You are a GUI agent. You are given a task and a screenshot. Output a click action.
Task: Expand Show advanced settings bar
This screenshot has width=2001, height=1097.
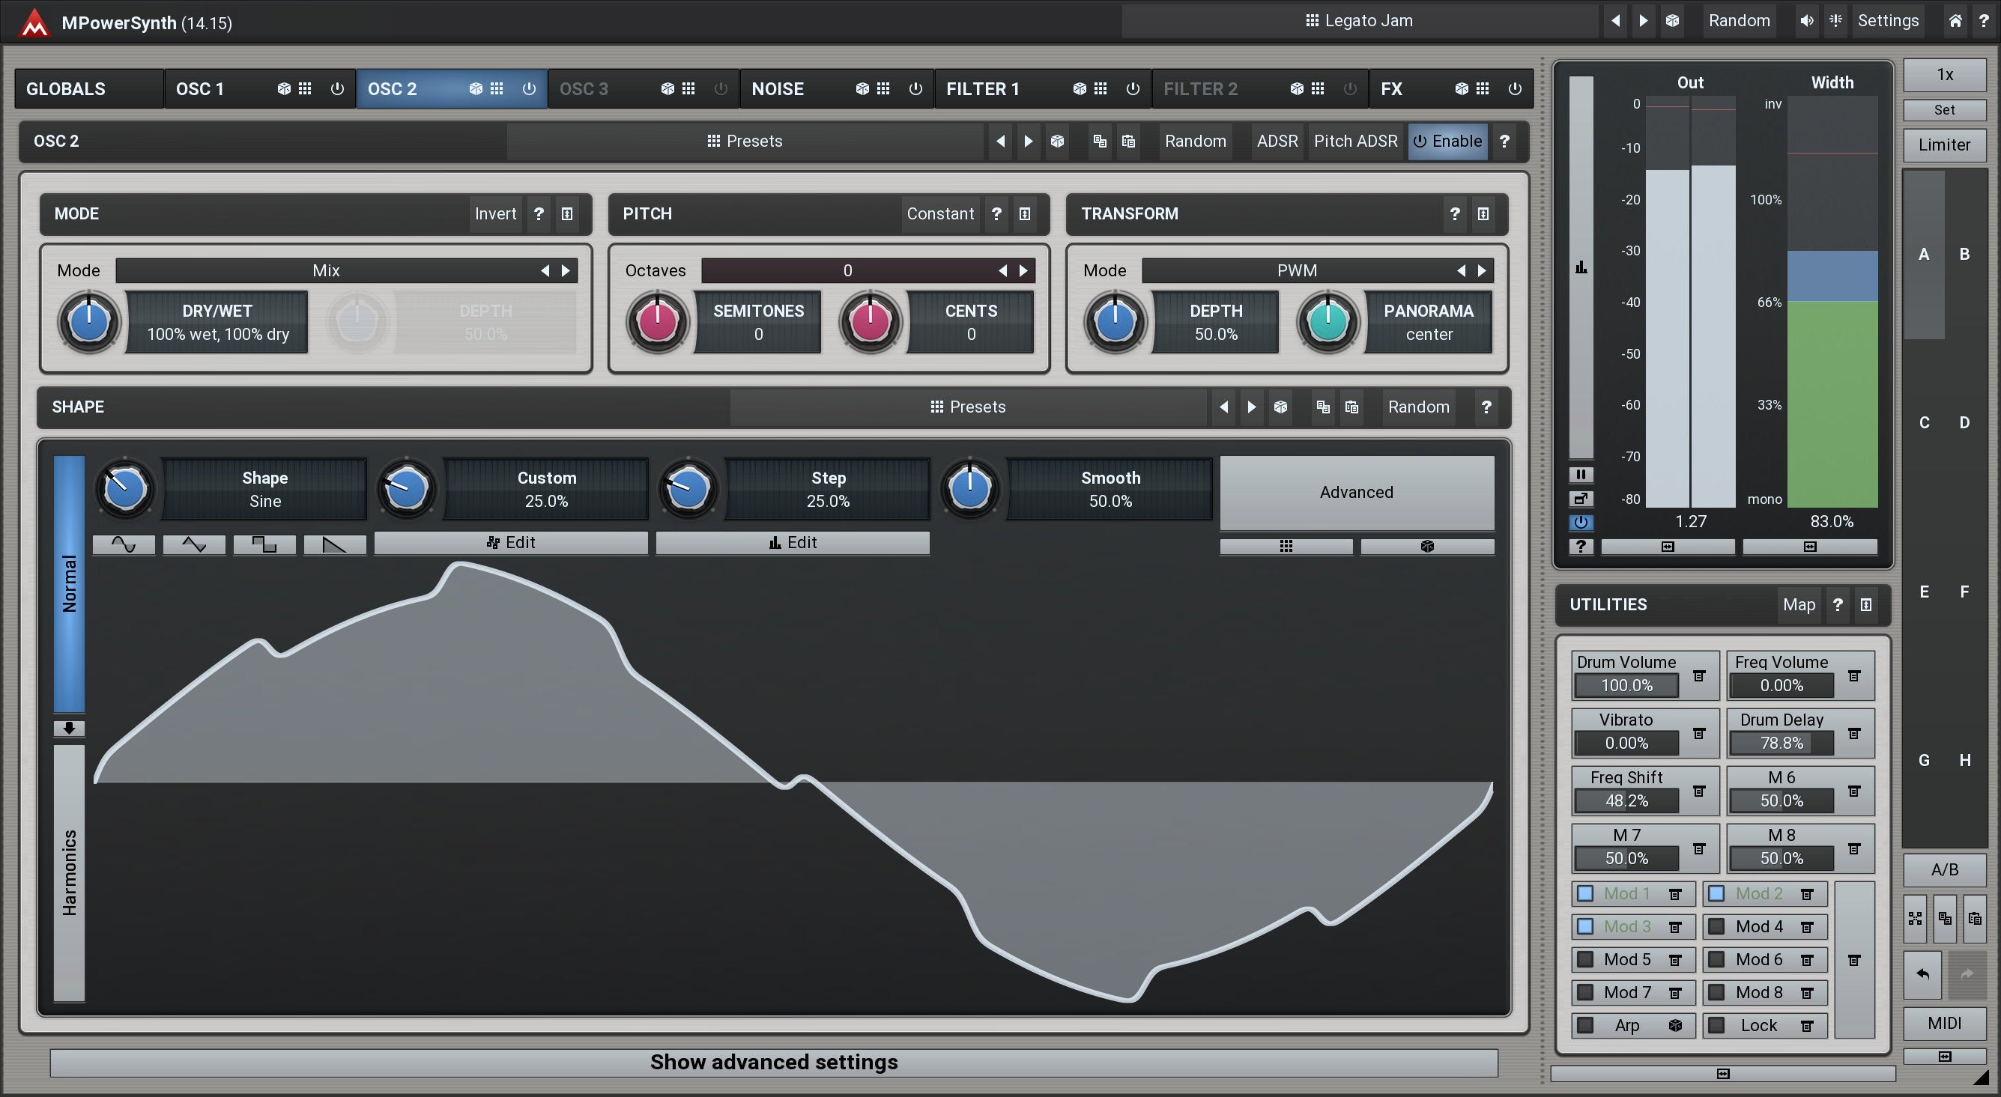[x=774, y=1062]
